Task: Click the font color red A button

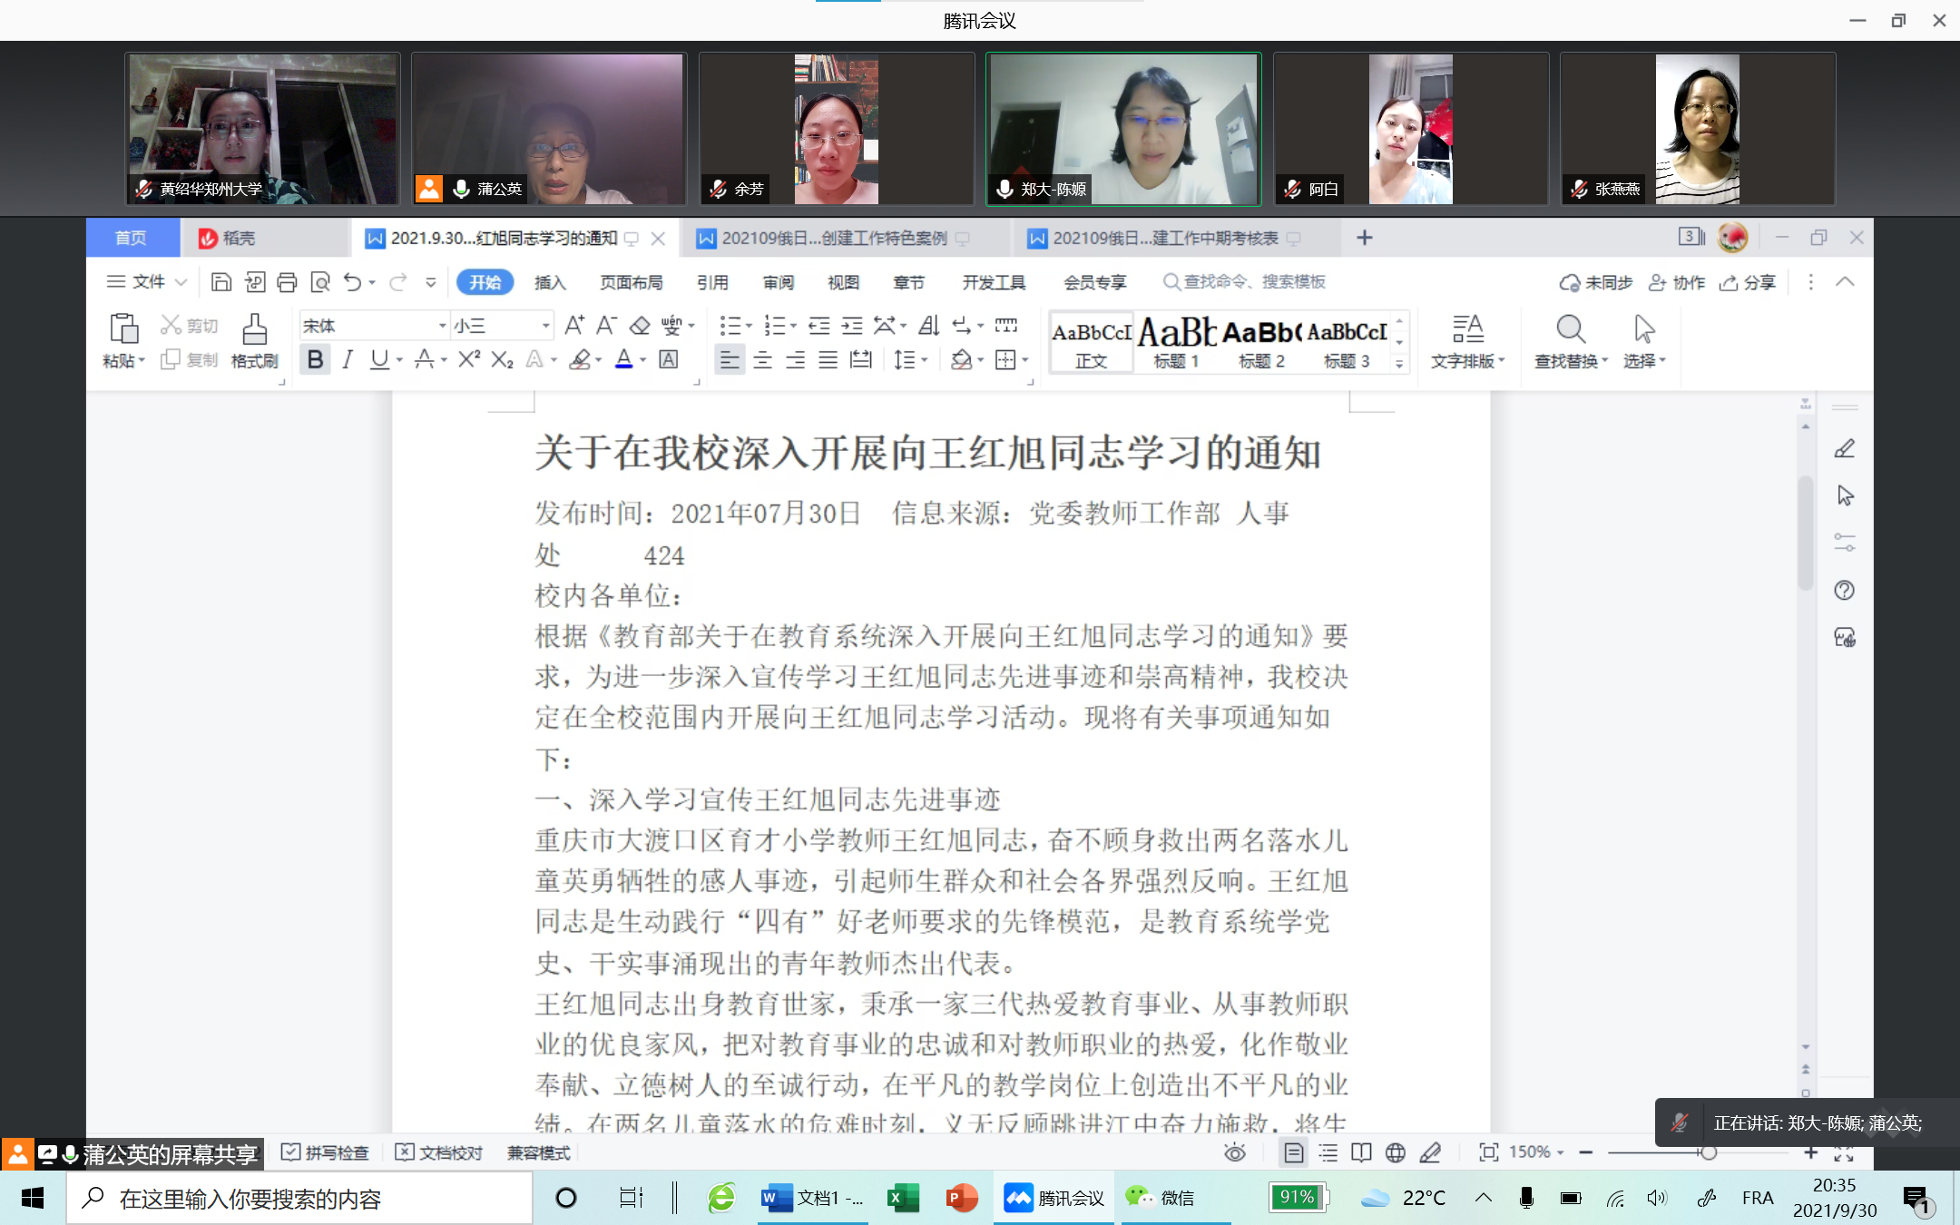Action: coord(624,360)
